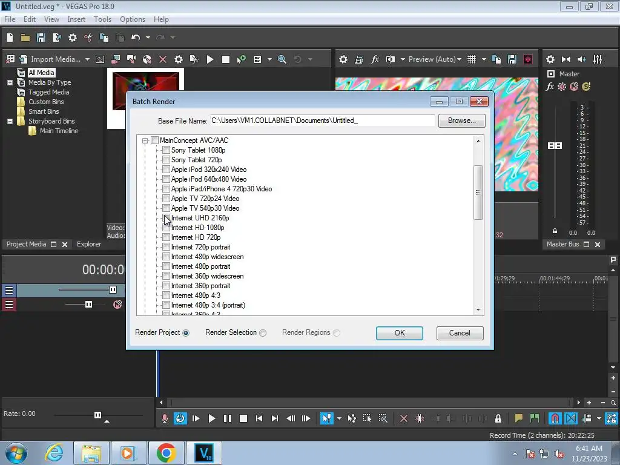
Task: Click the Search Media Bins magnifier icon
Action: pos(282,59)
